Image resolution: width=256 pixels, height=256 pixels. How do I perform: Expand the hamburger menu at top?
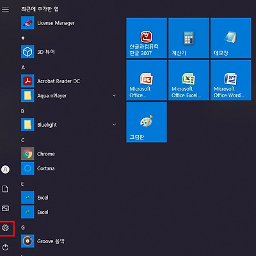[x=5, y=10]
